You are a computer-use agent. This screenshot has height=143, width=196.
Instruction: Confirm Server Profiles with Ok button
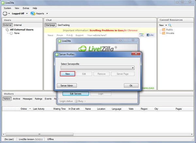(131, 85)
